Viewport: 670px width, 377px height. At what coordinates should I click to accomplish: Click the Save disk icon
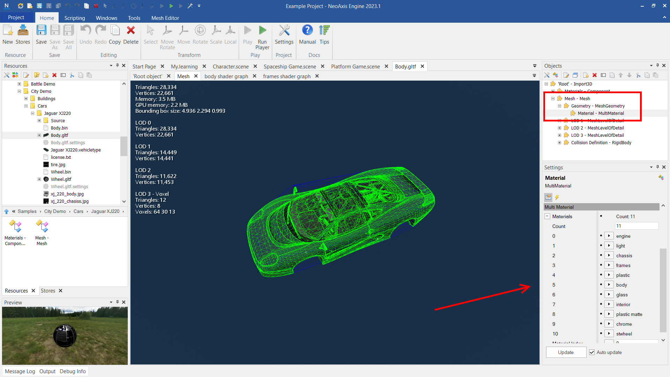coord(41,31)
